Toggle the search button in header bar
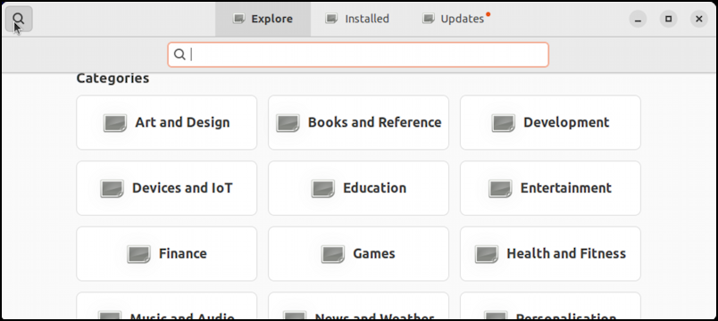 point(19,19)
